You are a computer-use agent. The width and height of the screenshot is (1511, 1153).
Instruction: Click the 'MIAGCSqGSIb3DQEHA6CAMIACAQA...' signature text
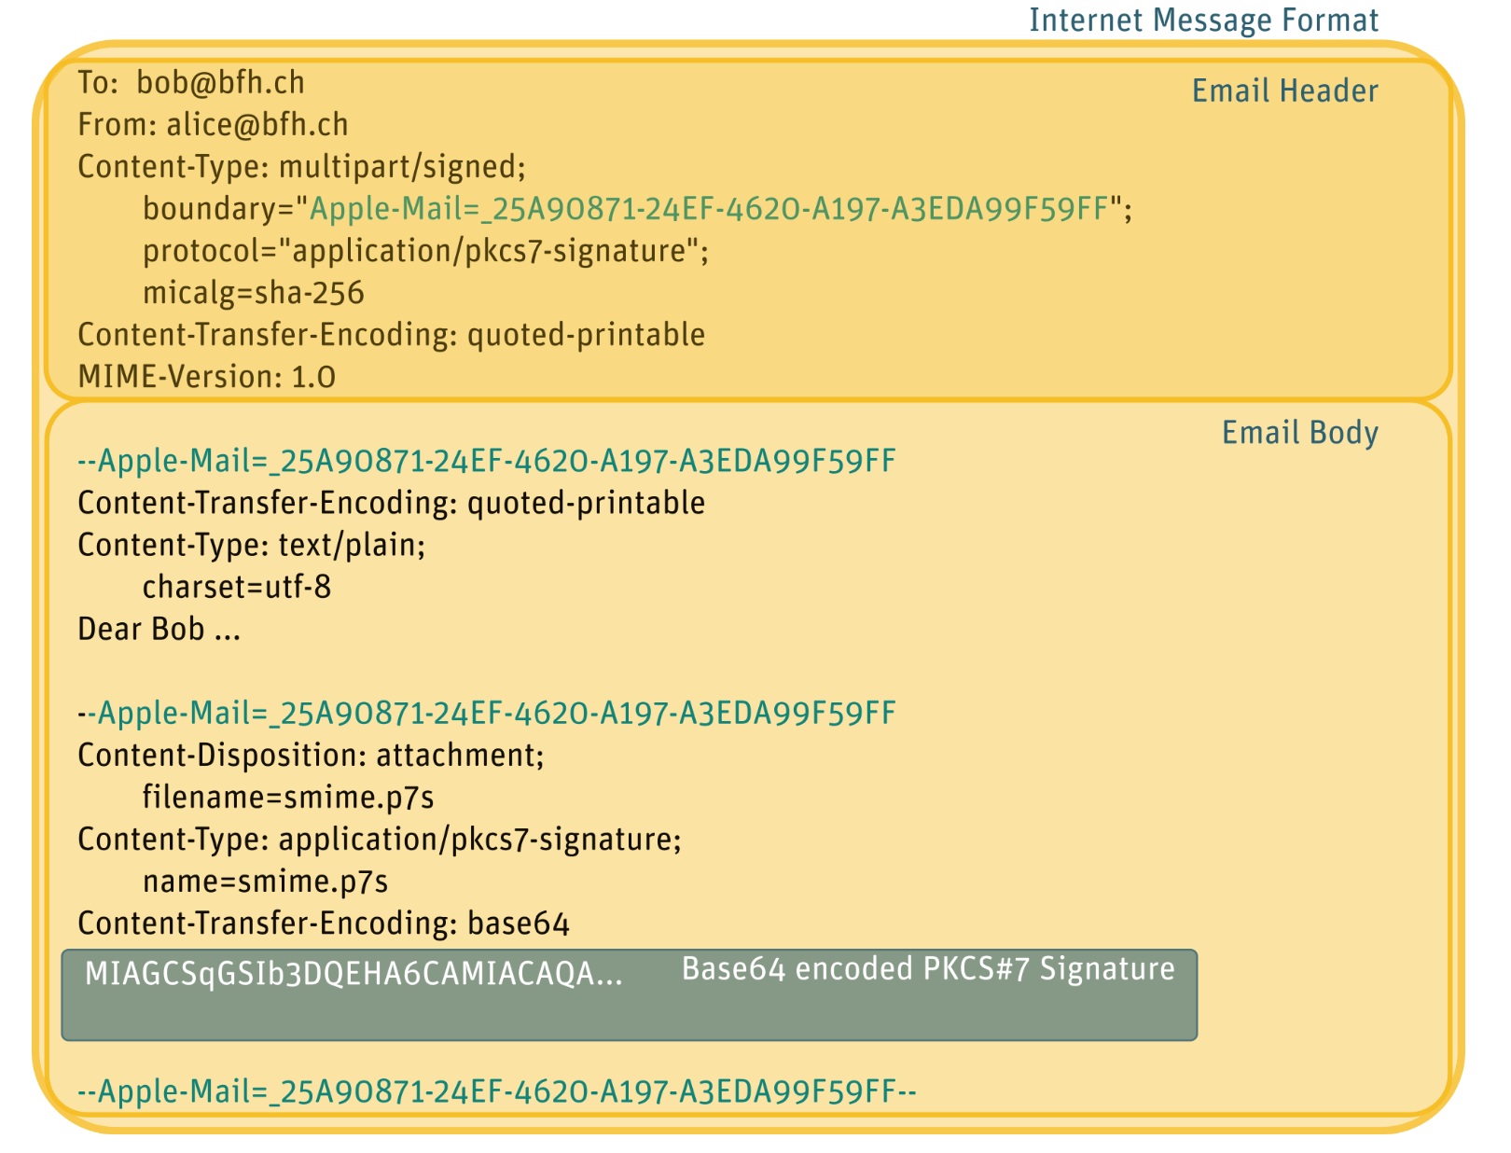tap(353, 974)
